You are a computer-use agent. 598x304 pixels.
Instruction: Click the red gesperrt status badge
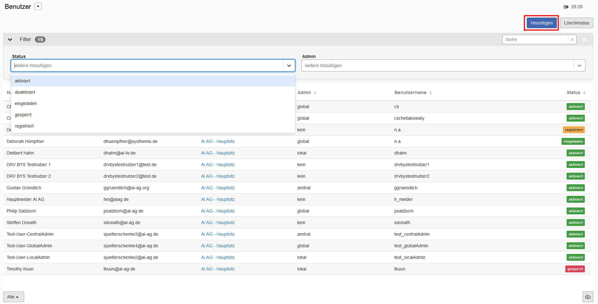pos(575,269)
